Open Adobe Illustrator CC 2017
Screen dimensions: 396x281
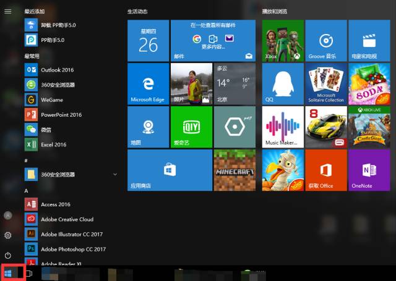(x=71, y=234)
